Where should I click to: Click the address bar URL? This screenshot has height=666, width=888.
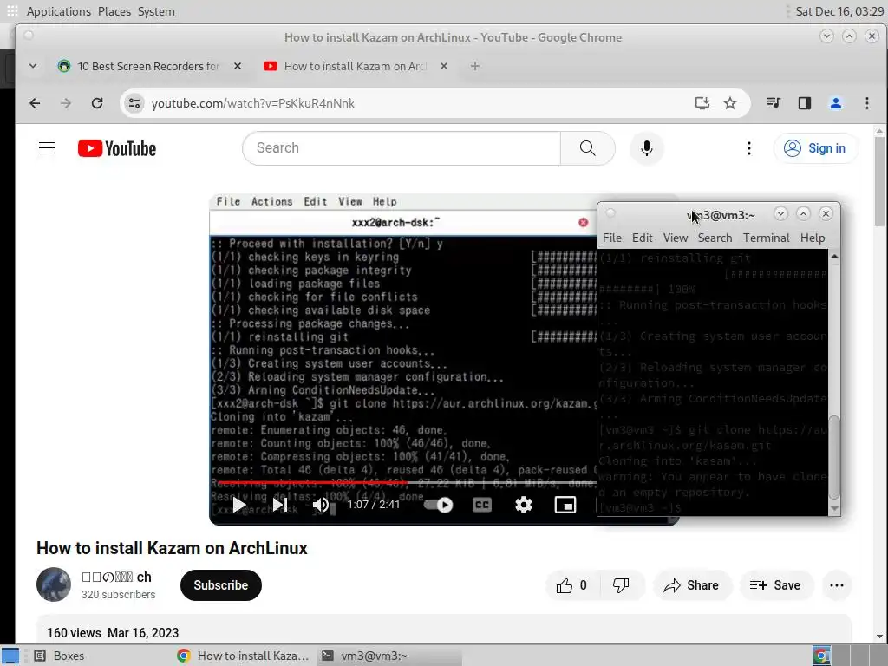click(253, 103)
